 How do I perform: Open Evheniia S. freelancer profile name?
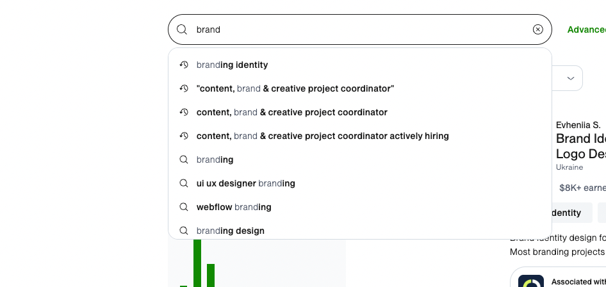tap(578, 125)
